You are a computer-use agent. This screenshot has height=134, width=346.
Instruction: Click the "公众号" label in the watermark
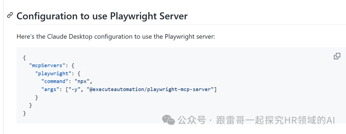click(191, 120)
